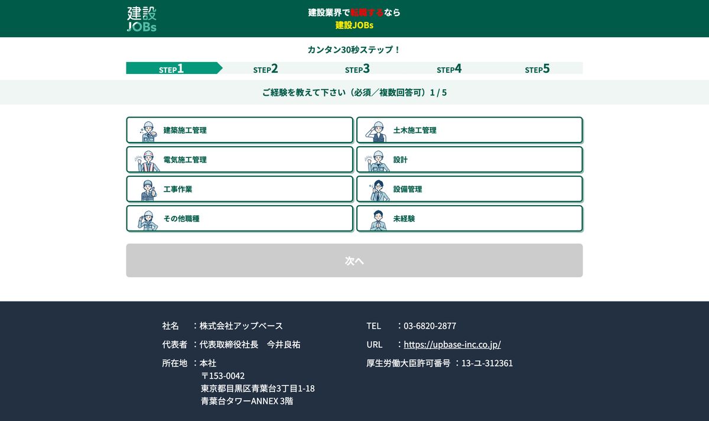
Task: Click the company name 株式会社アップベース
Action: 241,326
